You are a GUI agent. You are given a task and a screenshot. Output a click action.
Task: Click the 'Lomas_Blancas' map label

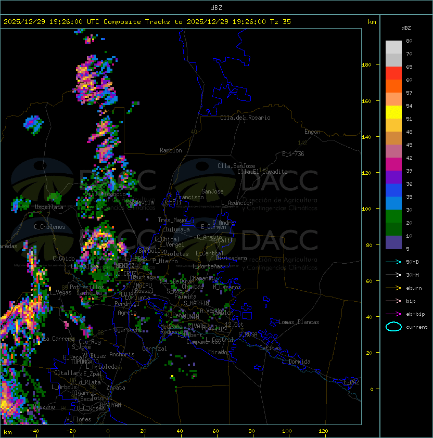[299, 322]
